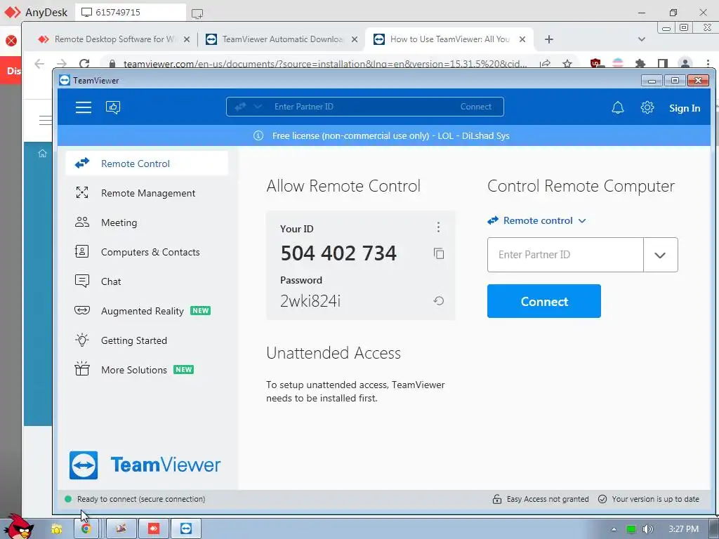Switch to Remote Desktop Software browser tab

pyautogui.click(x=114, y=39)
